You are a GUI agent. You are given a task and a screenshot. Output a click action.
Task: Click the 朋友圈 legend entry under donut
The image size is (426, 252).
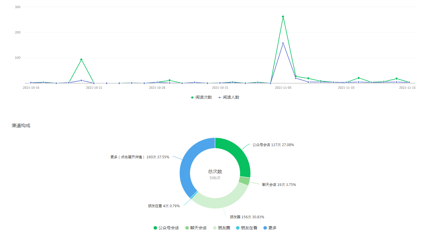221,228
